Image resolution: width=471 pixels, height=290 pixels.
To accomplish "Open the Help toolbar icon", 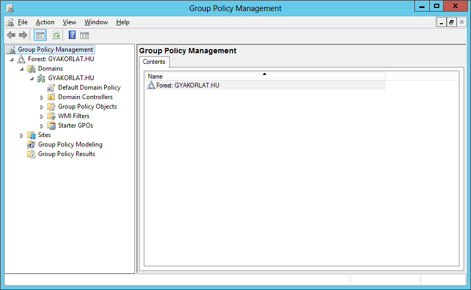I will click(x=72, y=35).
